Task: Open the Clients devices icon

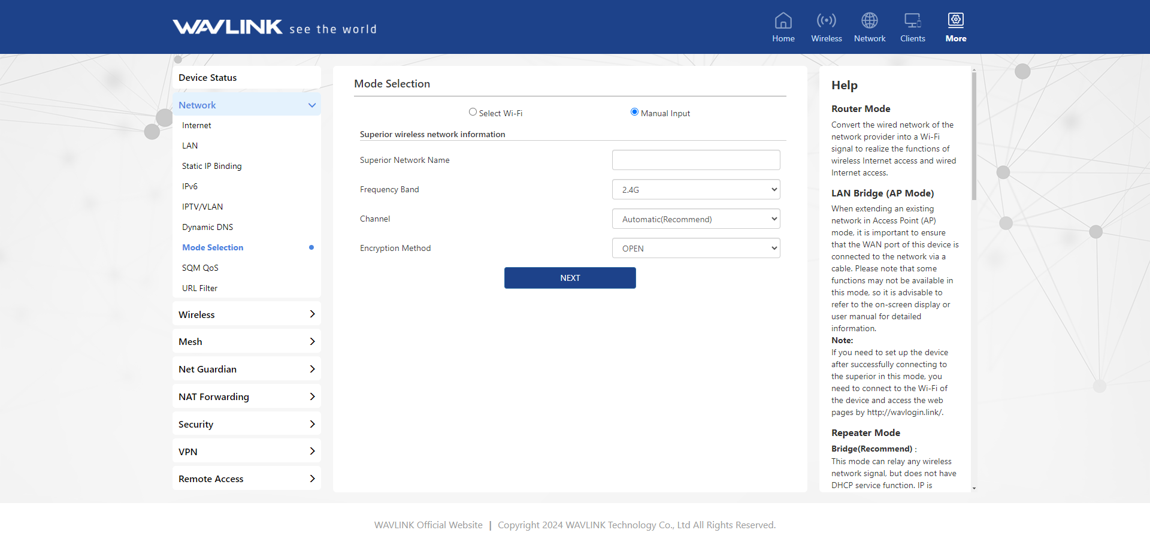Action: click(912, 21)
